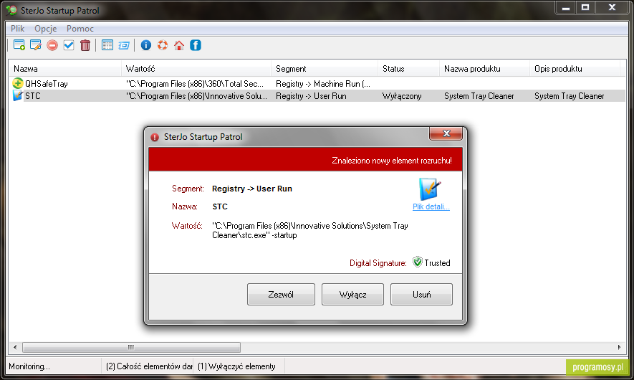Image resolution: width=634 pixels, height=380 pixels.
Task: Click the Usuń button
Action: (421, 294)
